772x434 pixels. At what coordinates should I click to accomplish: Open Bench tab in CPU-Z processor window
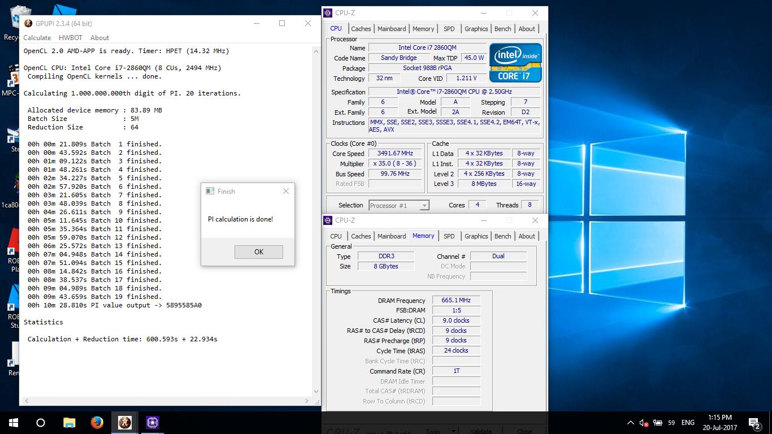pos(502,29)
